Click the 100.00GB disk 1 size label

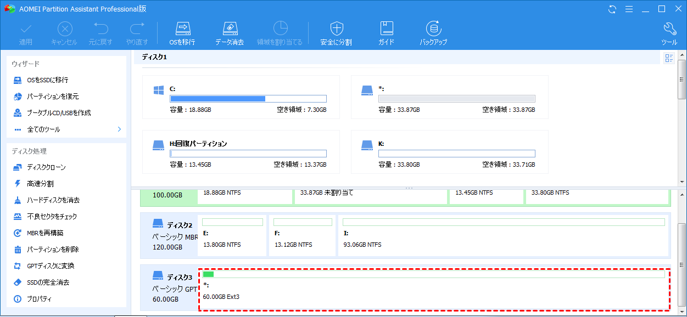click(167, 195)
